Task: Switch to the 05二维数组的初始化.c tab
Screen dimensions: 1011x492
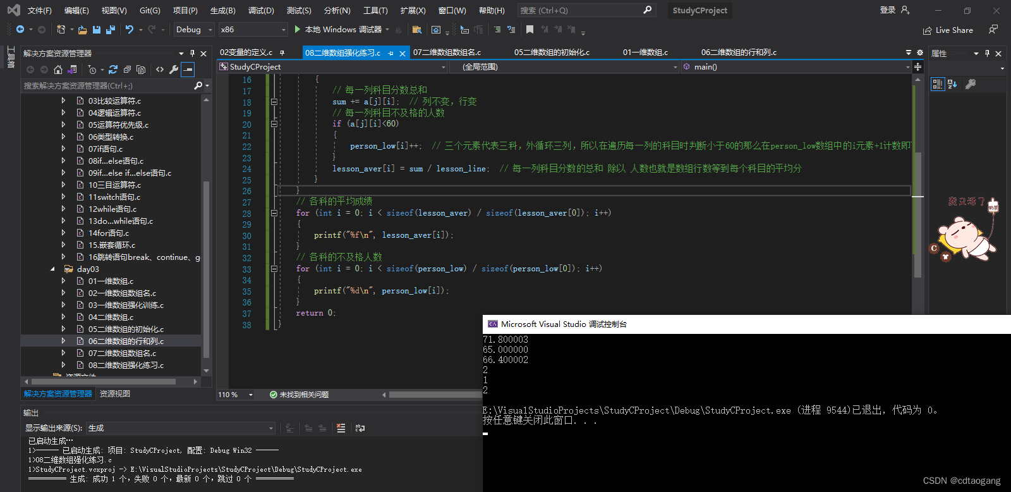Action: 552,52
